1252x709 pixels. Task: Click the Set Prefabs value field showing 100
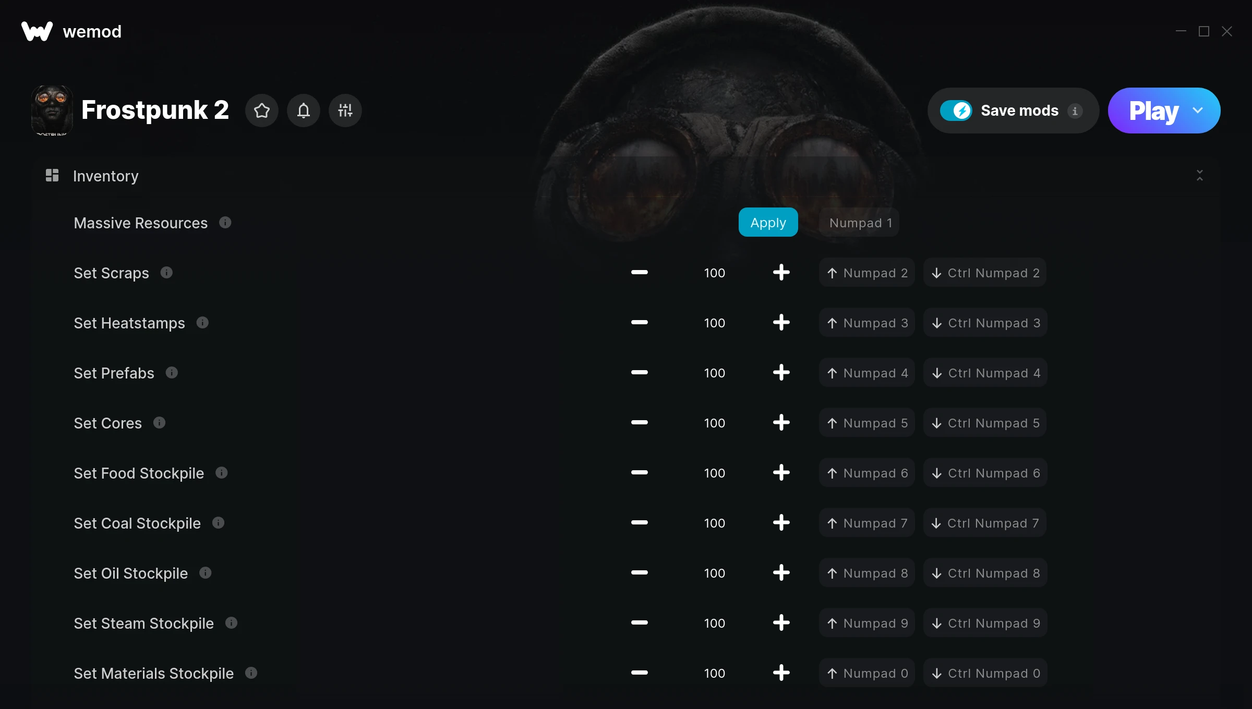714,373
